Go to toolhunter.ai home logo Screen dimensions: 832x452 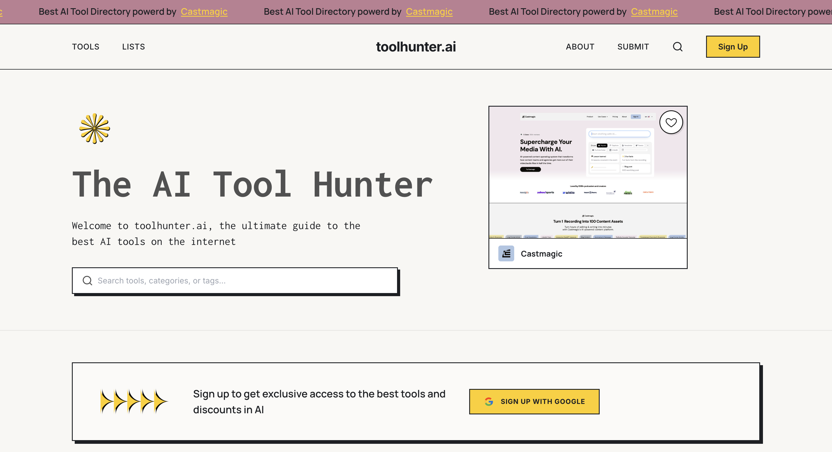click(416, 47)
